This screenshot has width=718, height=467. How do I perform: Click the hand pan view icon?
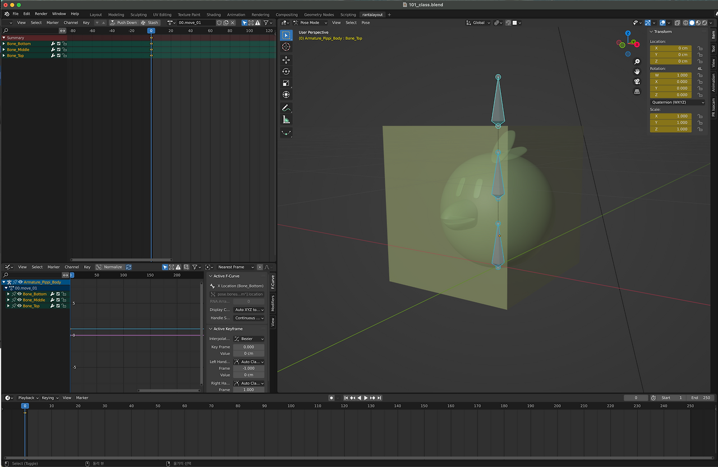(x=637, y=71)
